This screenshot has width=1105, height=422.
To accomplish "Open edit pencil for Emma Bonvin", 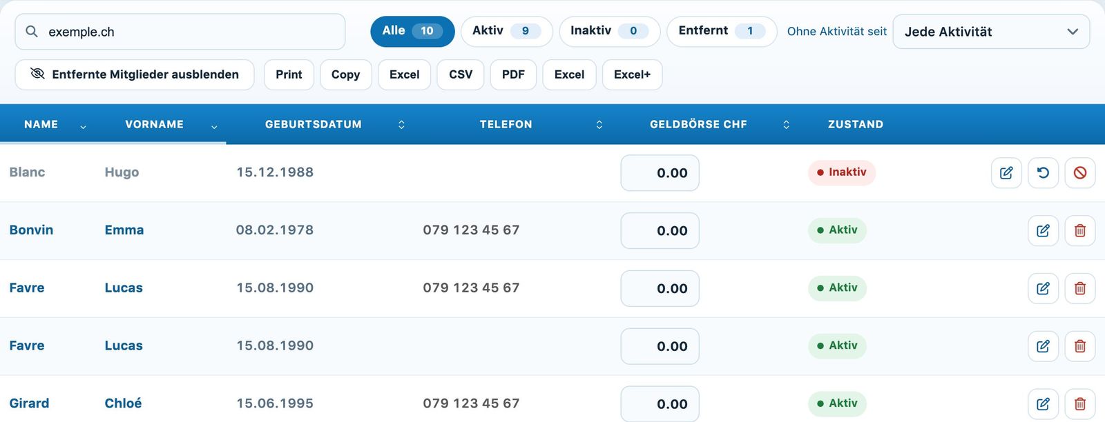I will pyautogui.click(x=1043, y=231).
